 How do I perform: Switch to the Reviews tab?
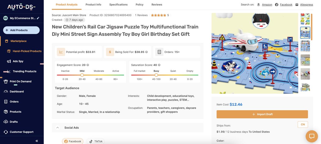(x=157, y=5)
